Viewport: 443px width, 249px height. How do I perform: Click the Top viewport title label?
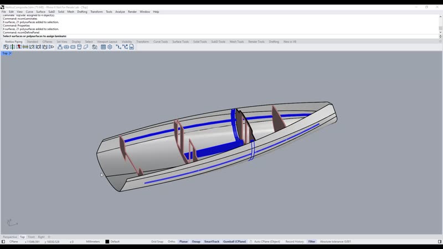click(5, 53)
